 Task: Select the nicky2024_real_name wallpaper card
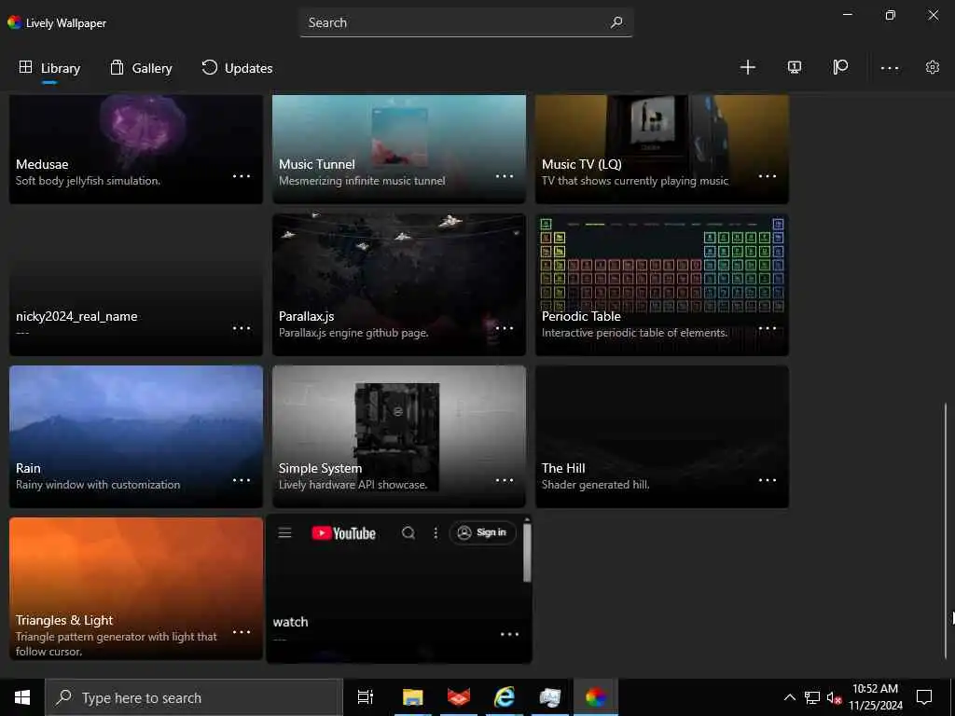pos(136,284)
